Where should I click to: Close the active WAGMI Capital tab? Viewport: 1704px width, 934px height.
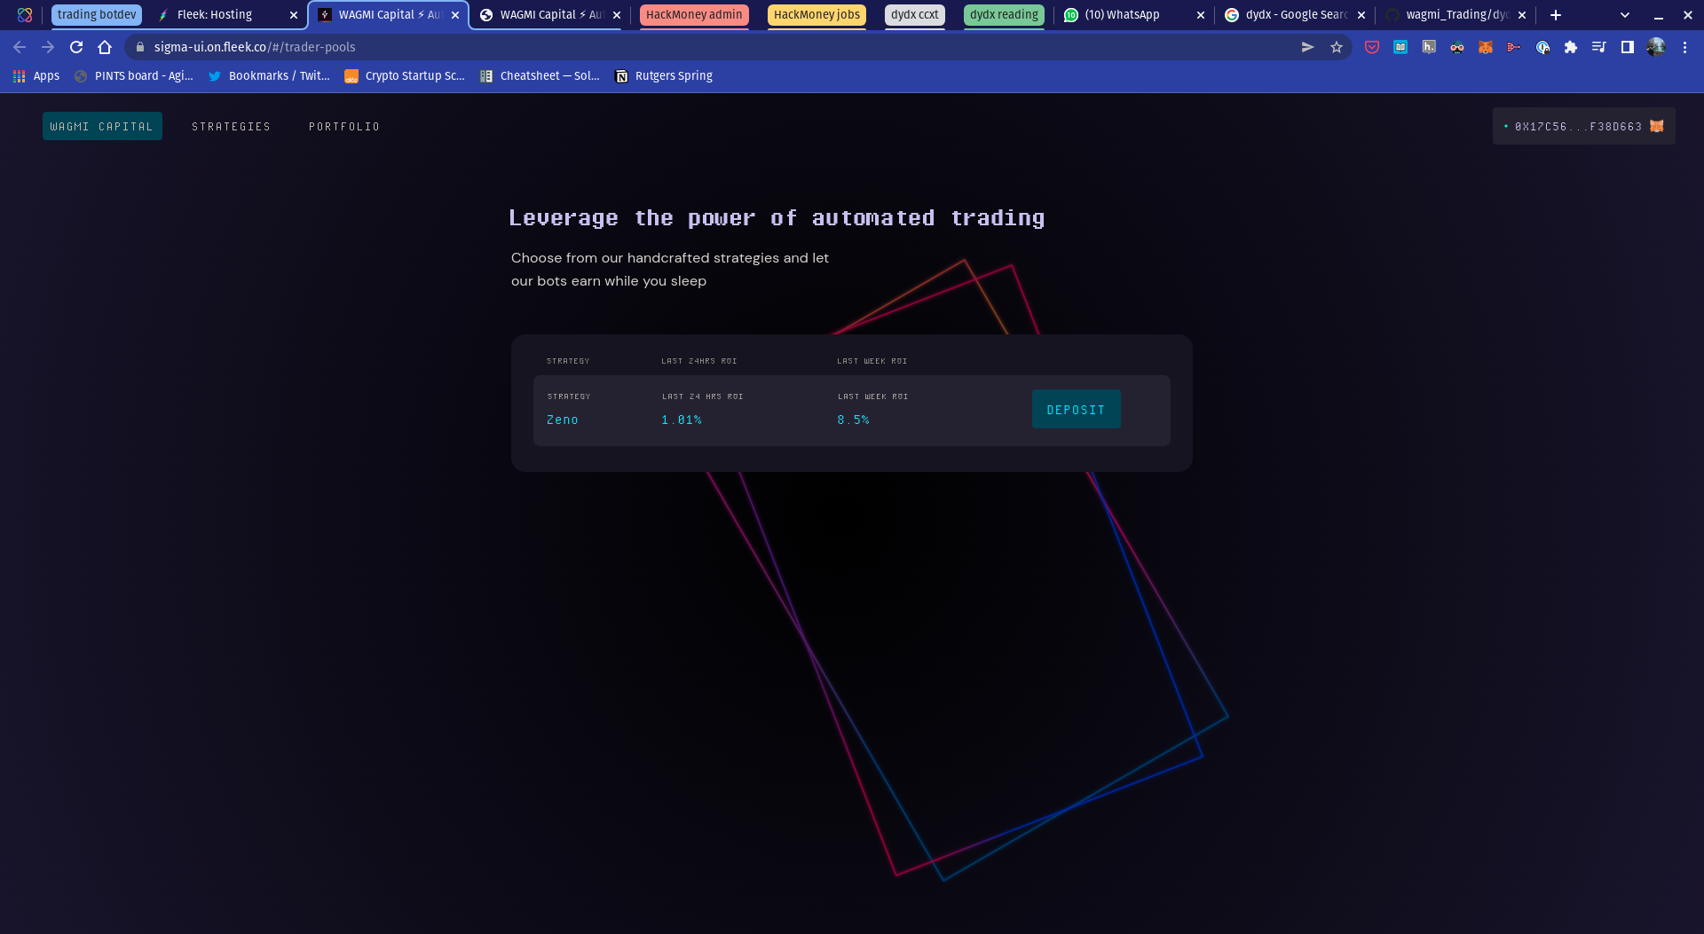coord(455,15)
